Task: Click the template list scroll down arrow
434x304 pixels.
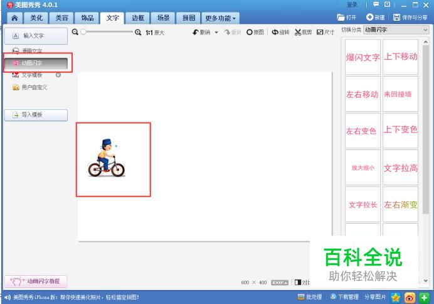Action: pos(426,280)
